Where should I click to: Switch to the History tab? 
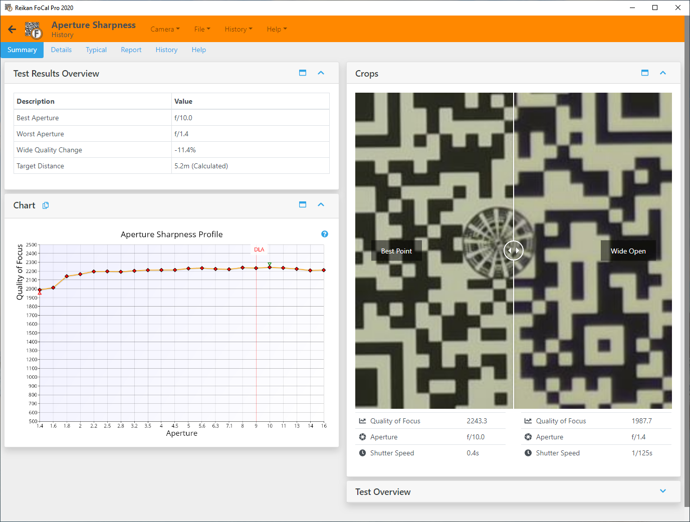[166, 50]
